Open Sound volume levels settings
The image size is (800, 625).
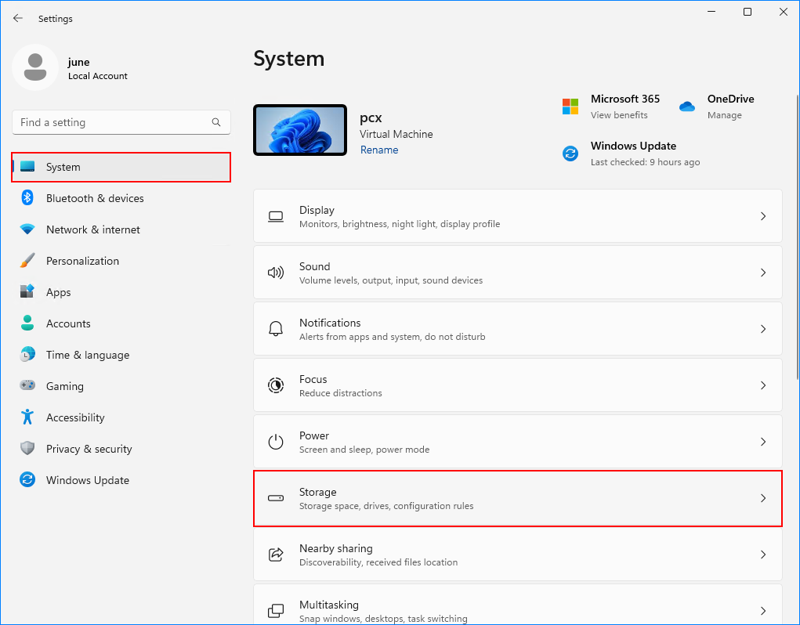pos(518,273)
